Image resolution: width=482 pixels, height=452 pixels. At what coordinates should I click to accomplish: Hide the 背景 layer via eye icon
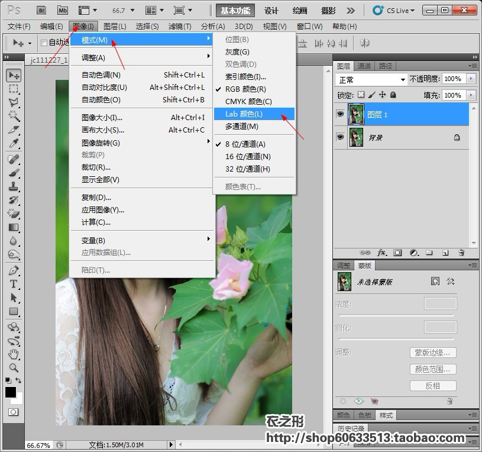(x=340, y=137)
